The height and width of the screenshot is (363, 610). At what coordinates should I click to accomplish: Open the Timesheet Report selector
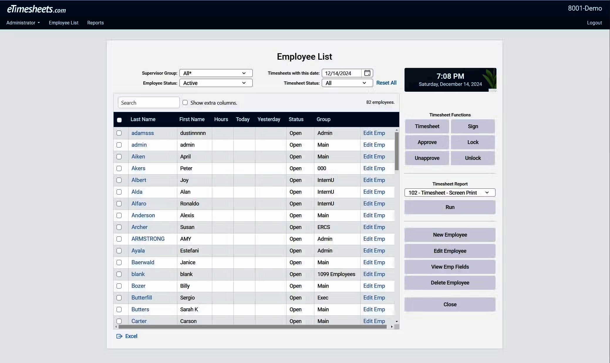pos(449,193)
